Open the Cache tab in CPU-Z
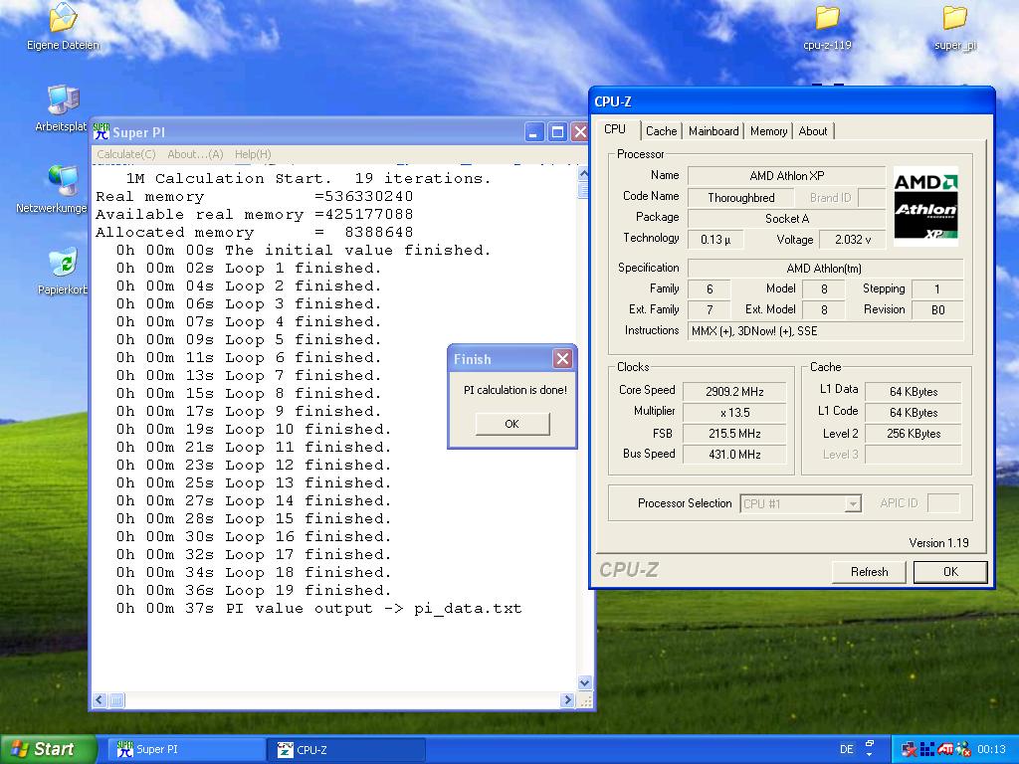The height and width of the screenshot is (764, 1019). 661,131
